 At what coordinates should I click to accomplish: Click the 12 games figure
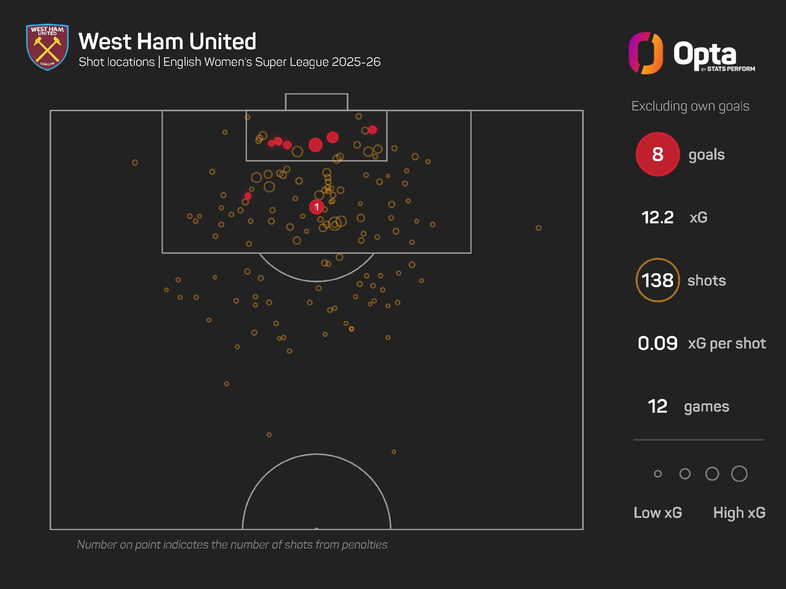coord(657,406)
